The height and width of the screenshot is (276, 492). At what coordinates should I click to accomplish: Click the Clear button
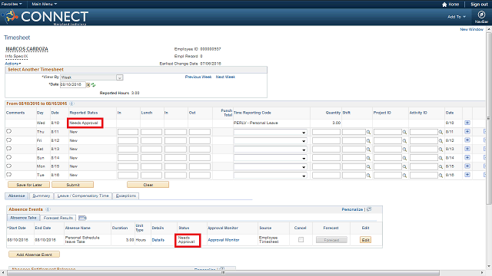148,185
